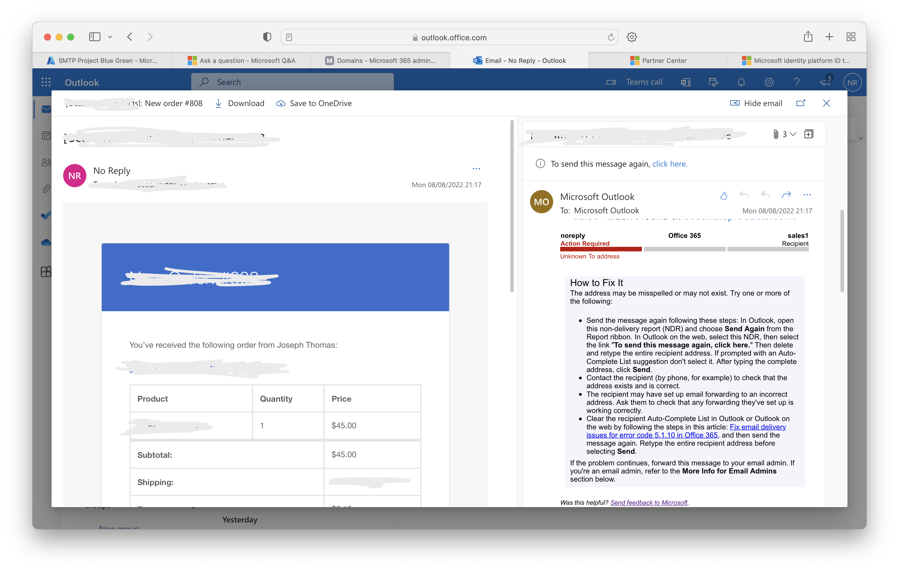This screenshot has width=899, height=572.
Task: Open feedback megaphone with badge 3
Action: 825,81
